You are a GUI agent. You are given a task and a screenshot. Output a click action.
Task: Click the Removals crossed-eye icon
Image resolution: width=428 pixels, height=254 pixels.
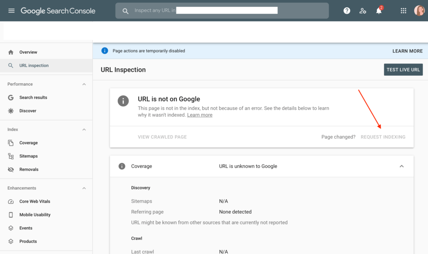coord(10,170)
